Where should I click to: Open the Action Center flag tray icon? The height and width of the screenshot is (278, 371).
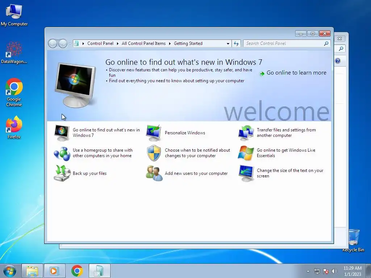click(326, 271)
